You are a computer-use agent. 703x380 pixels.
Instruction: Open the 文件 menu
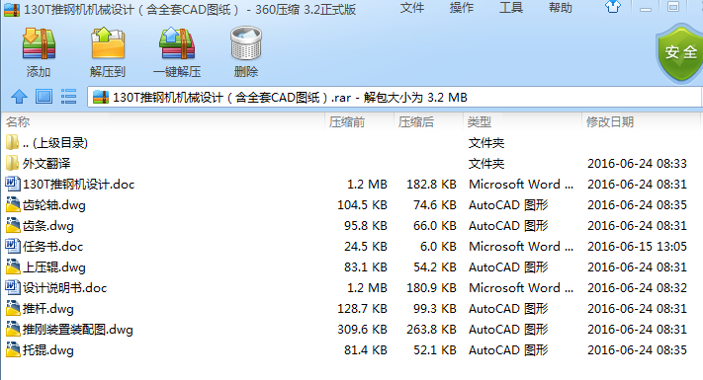[412, 8]
